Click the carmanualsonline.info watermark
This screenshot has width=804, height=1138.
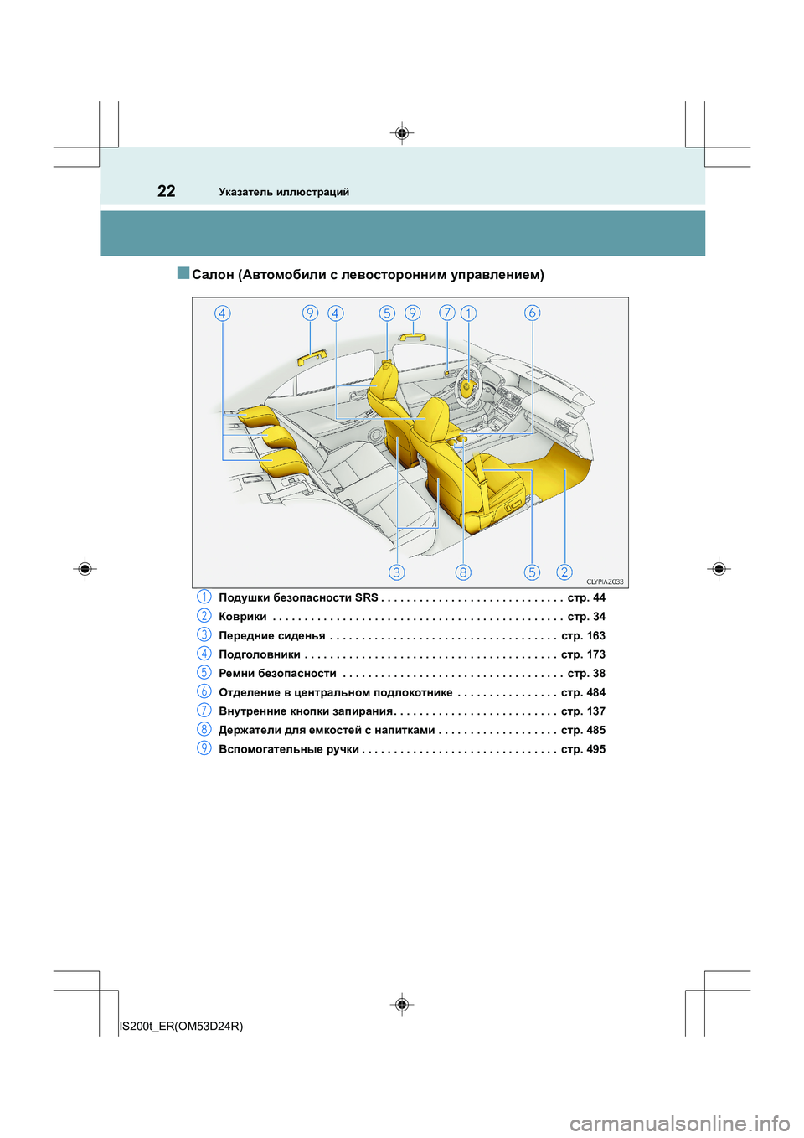[679, 1123]
